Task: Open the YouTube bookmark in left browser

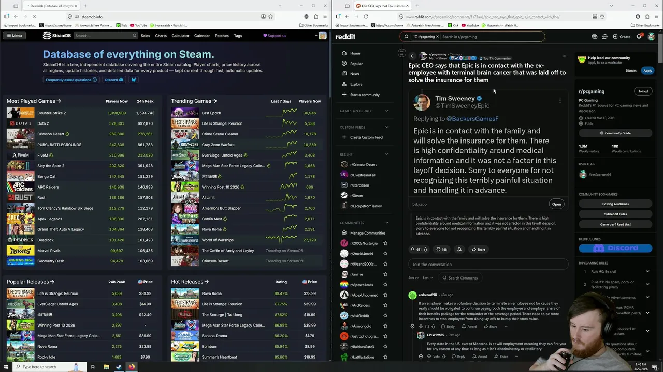Action: [138, 25]
